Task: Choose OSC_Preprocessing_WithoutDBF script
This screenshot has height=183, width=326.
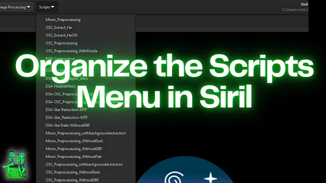Action: point(72,180)
